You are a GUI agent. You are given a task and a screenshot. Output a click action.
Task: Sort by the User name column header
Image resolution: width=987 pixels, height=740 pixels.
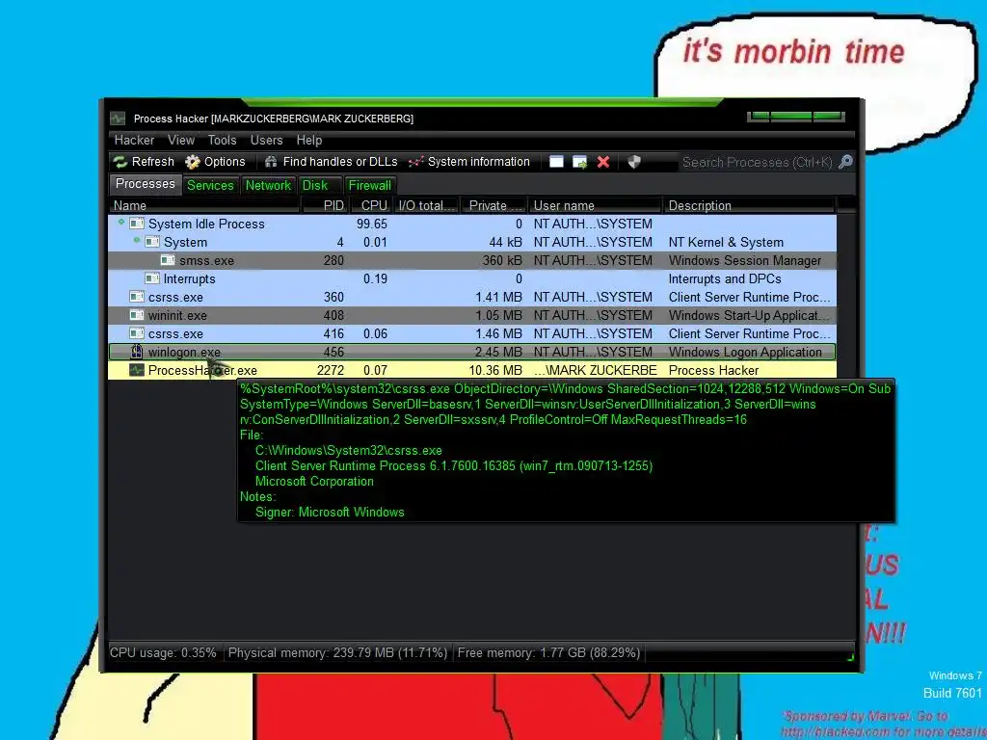pyautogui.click(x=595, y=206)
